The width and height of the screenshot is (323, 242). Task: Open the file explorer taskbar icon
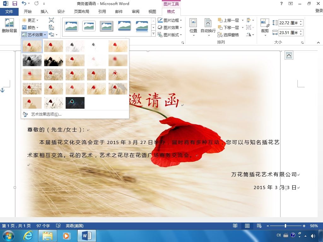tap(48, 236)
